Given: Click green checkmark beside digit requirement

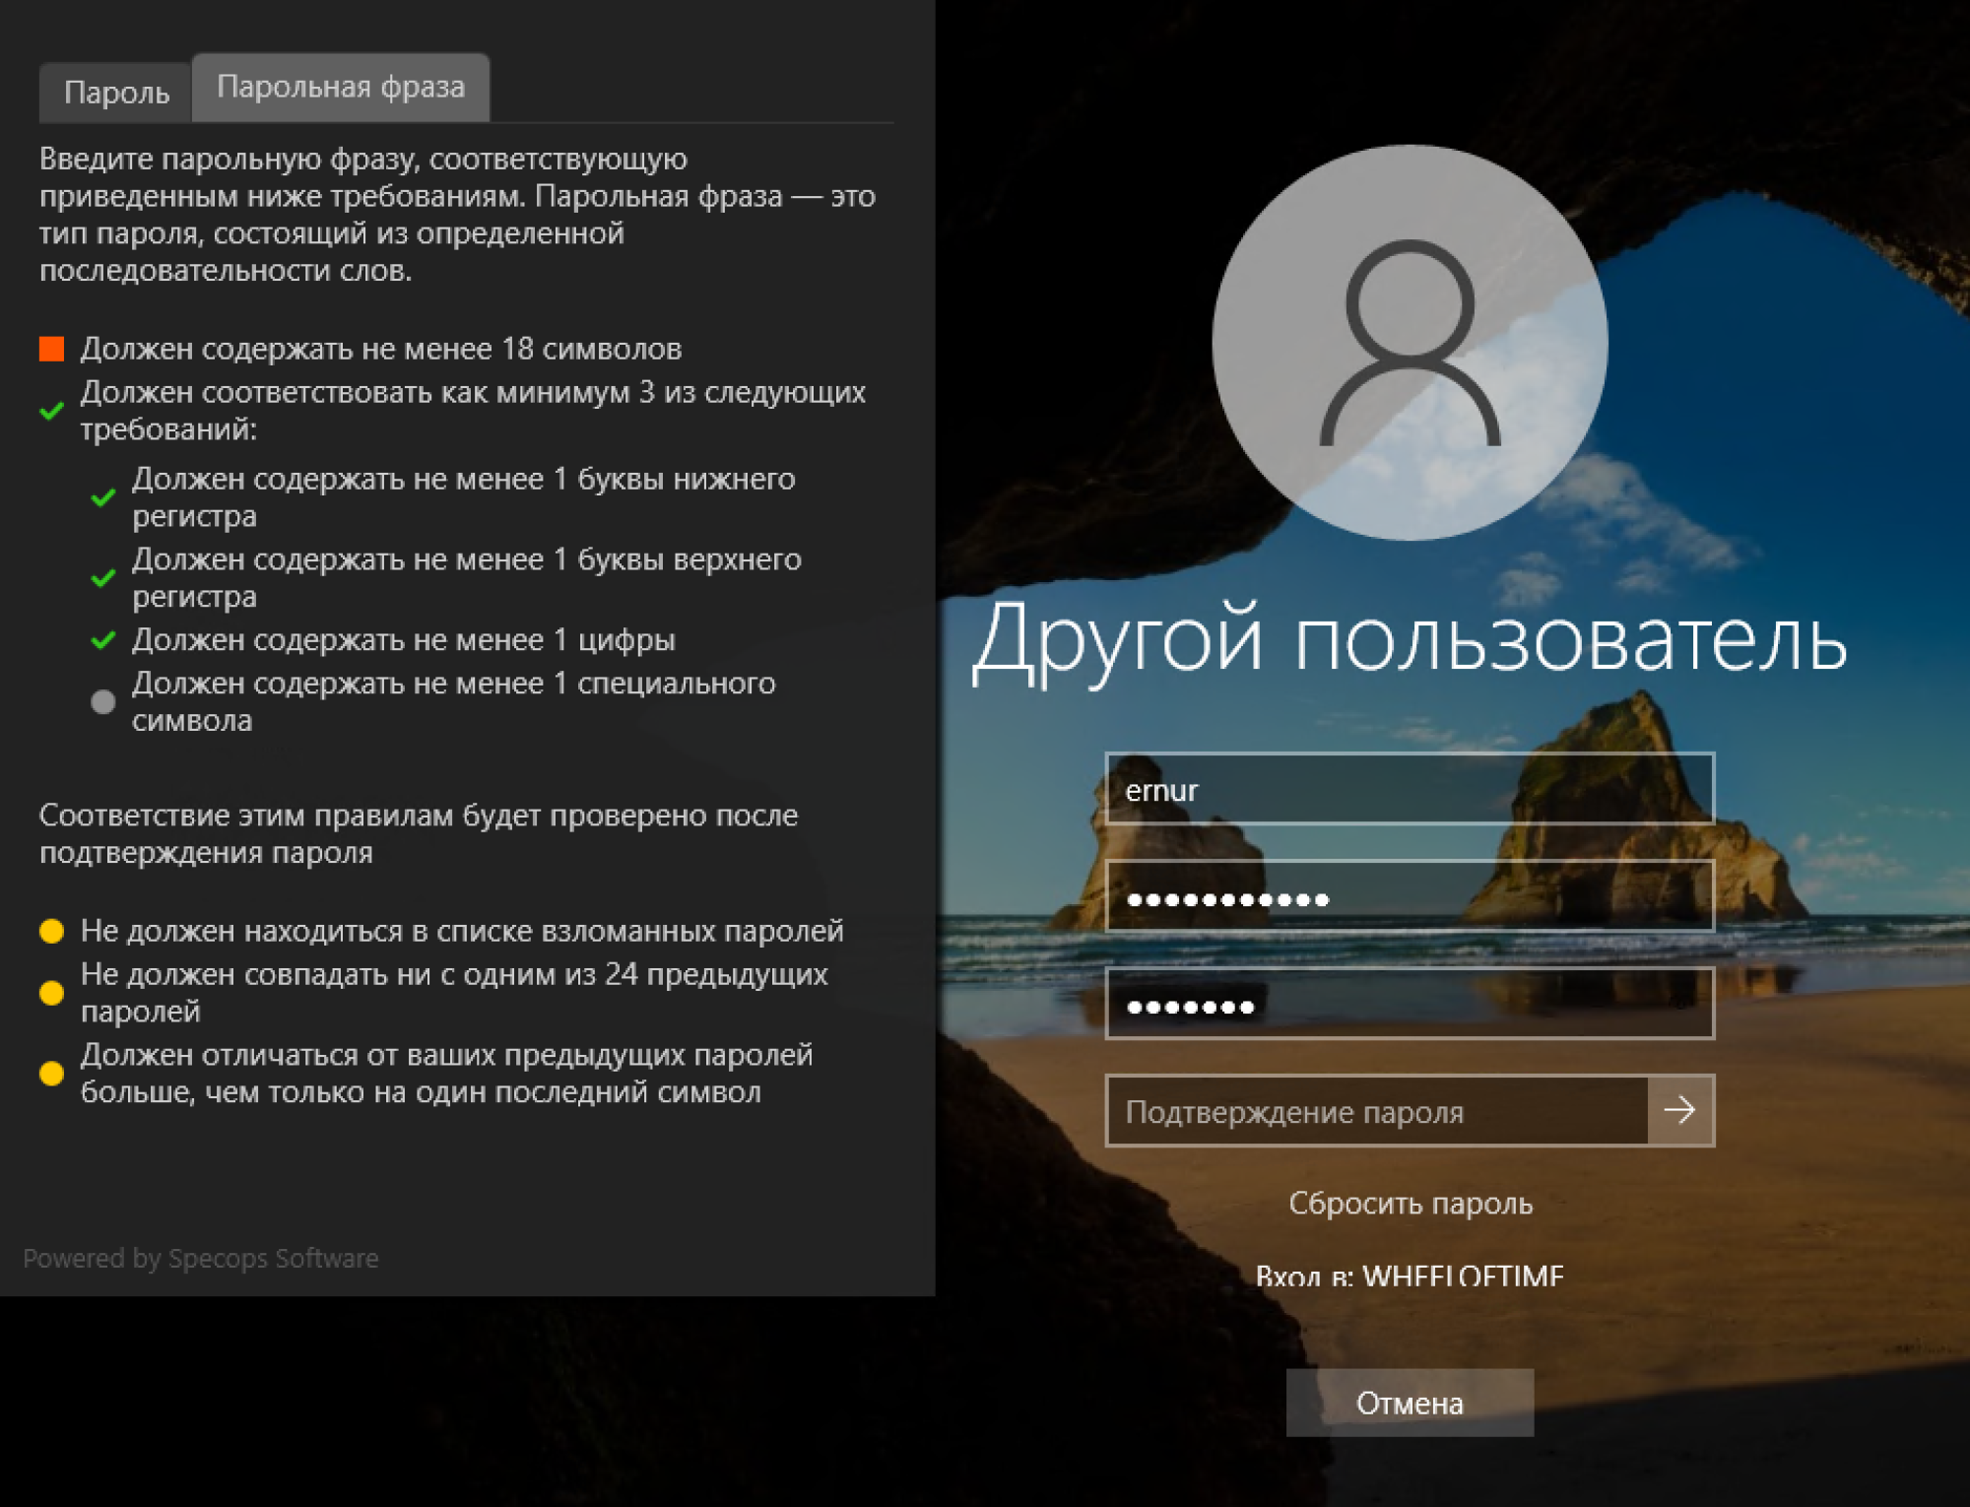Looking at the screenshot, I should click(102, 640).
